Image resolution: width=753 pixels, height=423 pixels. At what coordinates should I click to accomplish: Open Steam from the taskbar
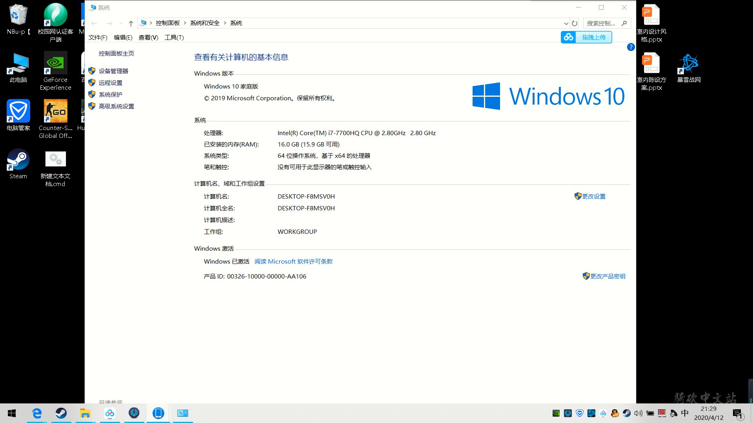(61, 413)
